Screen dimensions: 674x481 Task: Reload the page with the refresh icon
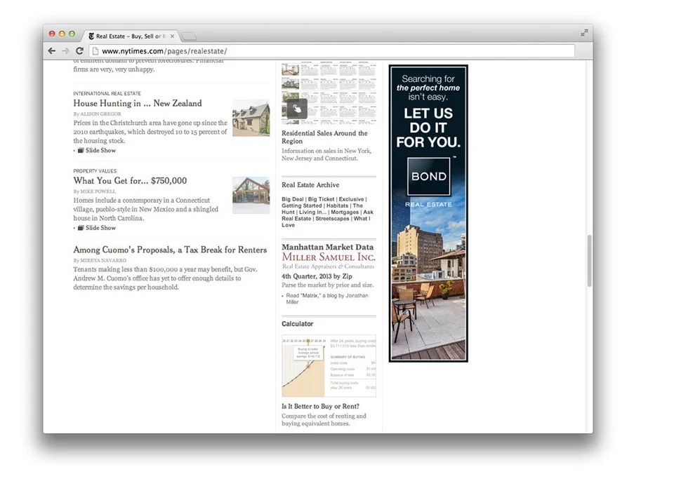(x=79, y=50)
